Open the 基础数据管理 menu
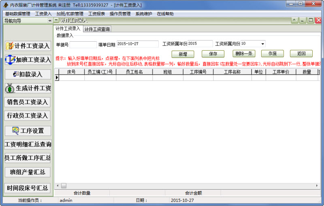The image size is (324, 206). [17, 14]
